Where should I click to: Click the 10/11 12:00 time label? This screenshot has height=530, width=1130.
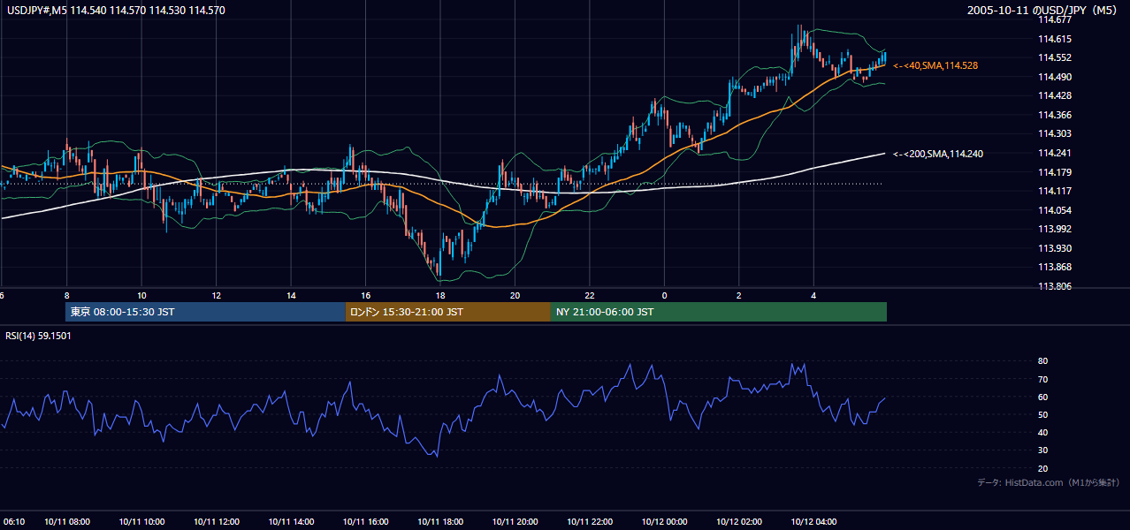[x=218, y=521]
